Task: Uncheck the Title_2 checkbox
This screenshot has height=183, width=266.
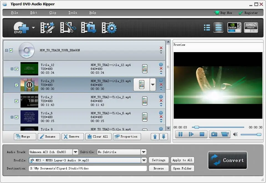Action: 16,101
